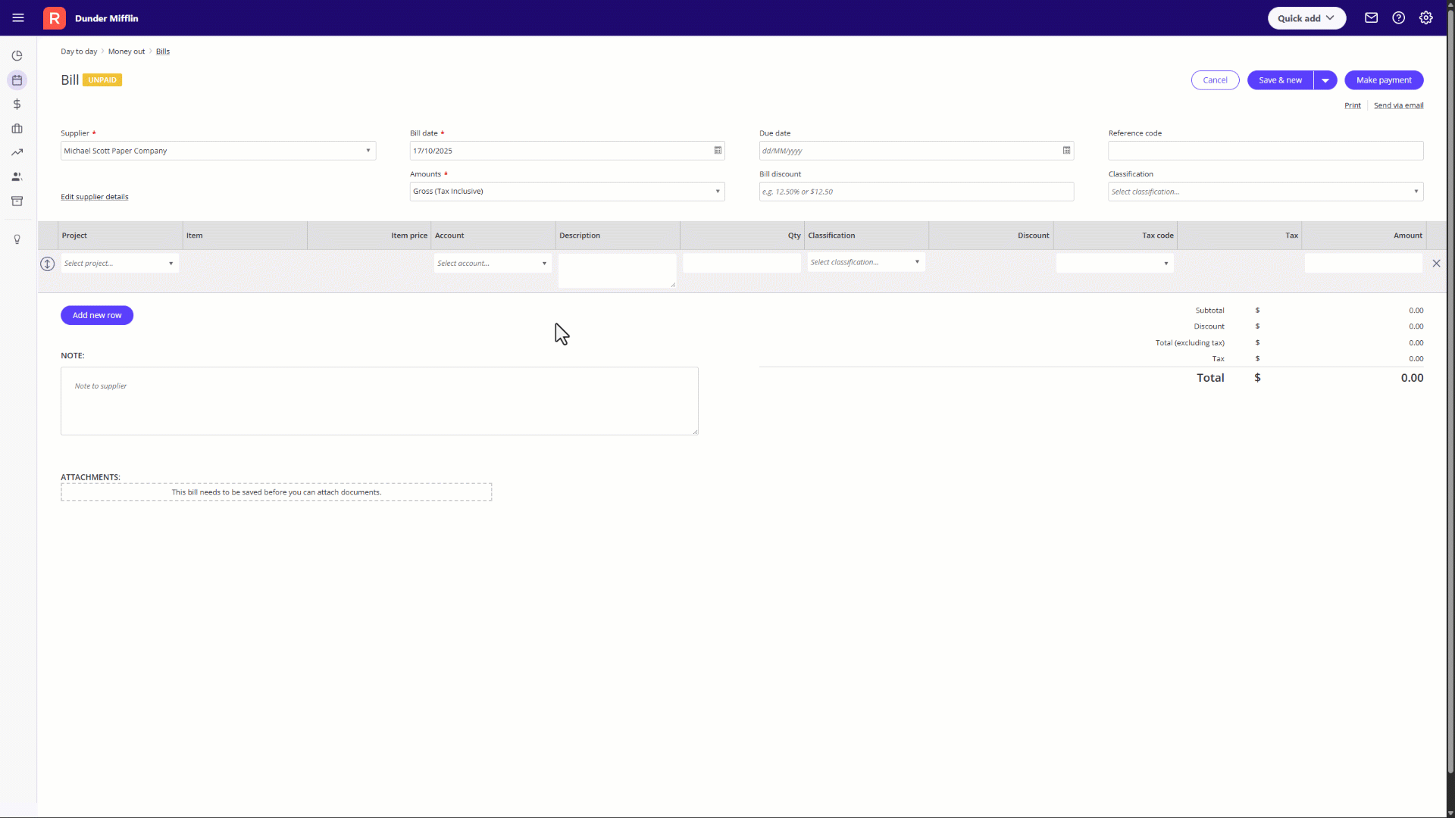This screenshot has height=818, width=1455.
Task: Open the hamburger menu
Action: click(18, 18)
